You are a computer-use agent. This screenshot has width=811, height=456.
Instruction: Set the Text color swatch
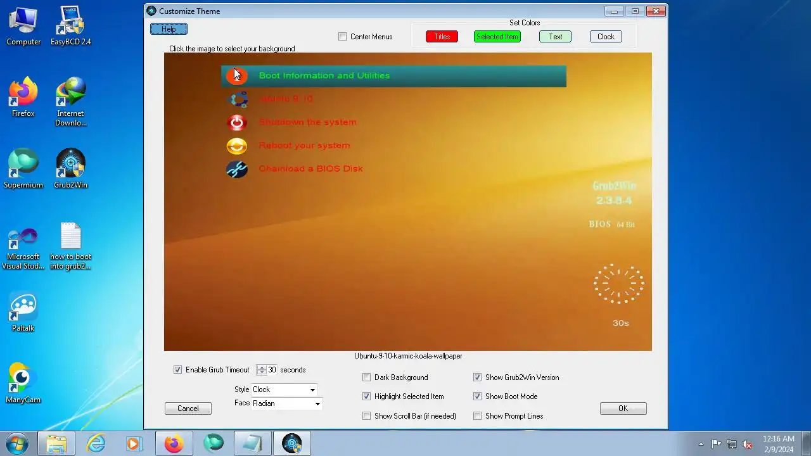(x=556, y=37)
